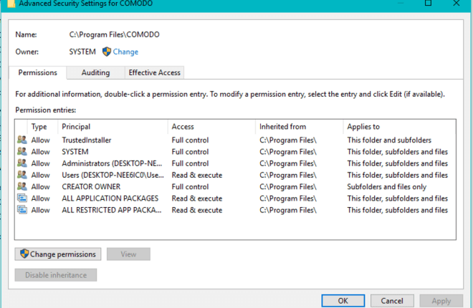Click the ALL APPLICATION PACKAGES entry icon

[x=22, y=198]
